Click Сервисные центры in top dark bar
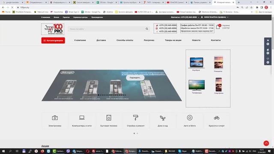Screen dimensions: 274x154 (80, 17)
